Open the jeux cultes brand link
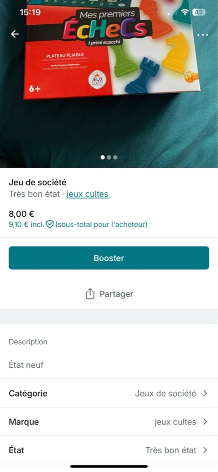Screen dimensions: 218x472 [88, 194]
